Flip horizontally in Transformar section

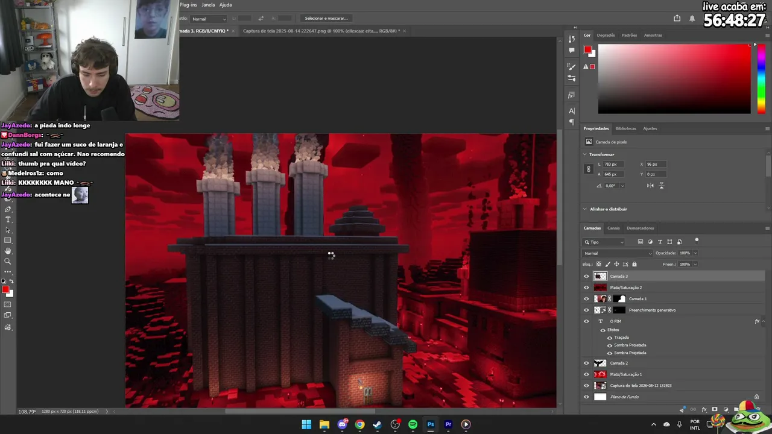pos(650,186)
